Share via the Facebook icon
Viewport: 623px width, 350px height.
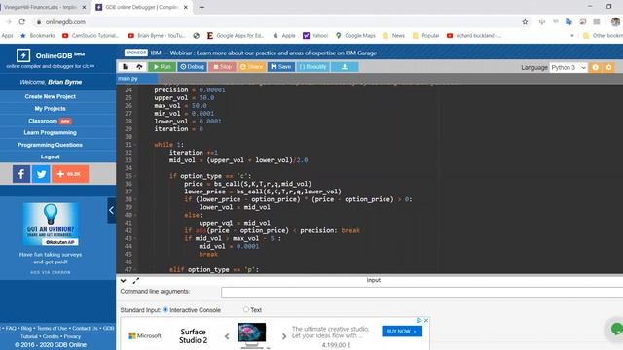click(21, 174)
